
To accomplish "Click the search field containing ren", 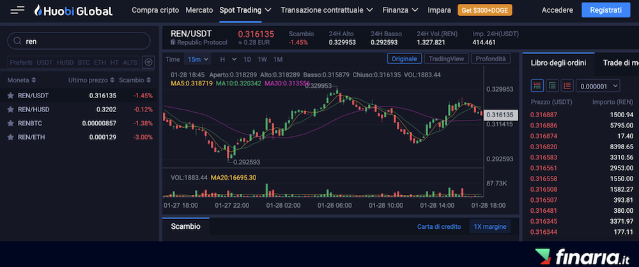I will pyautogui.click(x=79, y=41).
